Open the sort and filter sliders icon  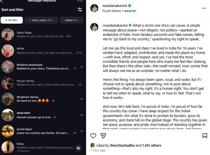(80, 9)
